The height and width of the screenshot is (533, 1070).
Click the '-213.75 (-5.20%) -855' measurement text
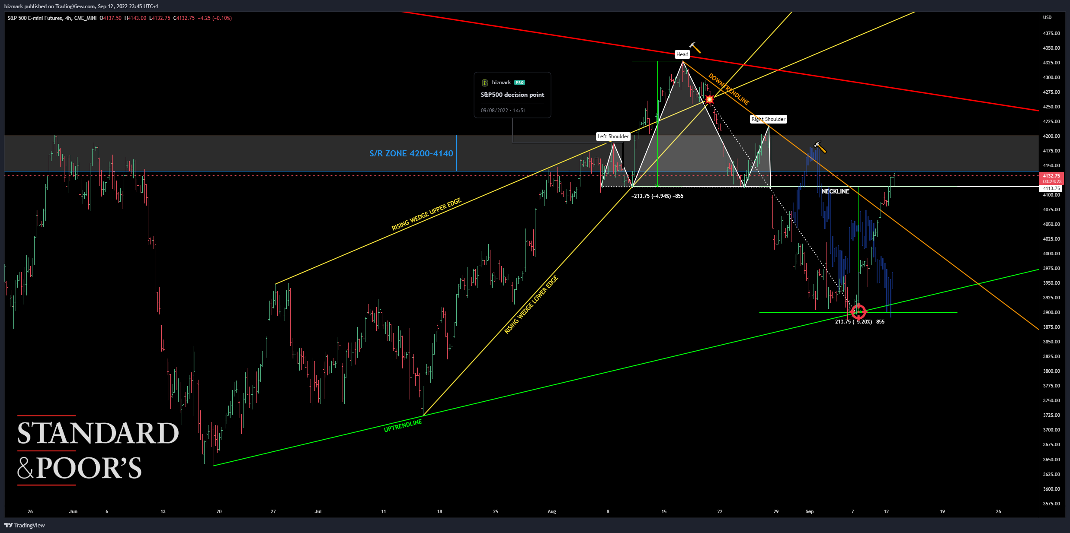[858, 322]
